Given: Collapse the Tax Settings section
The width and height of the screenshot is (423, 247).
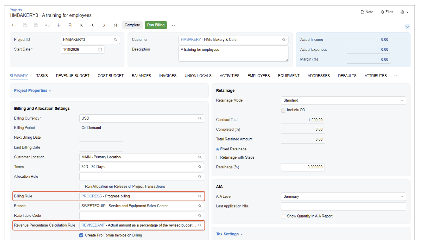Looking at the screenshot, I should click(x=230, y=234).
